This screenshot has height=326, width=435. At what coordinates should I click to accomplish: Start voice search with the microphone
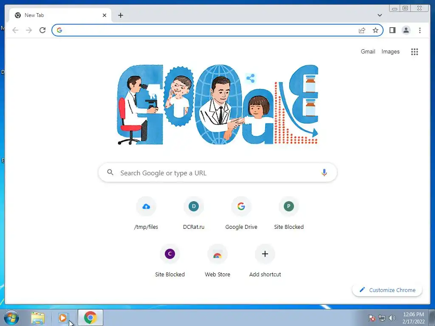pyautogui.click(x=324, y=172)
